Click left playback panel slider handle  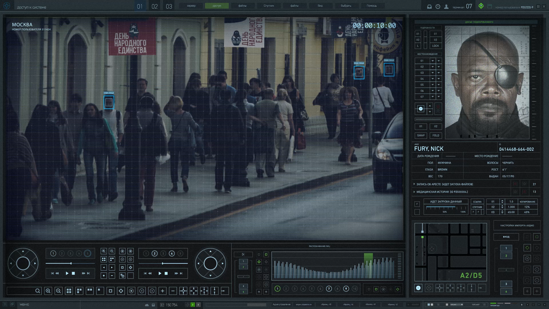point(71,263)
